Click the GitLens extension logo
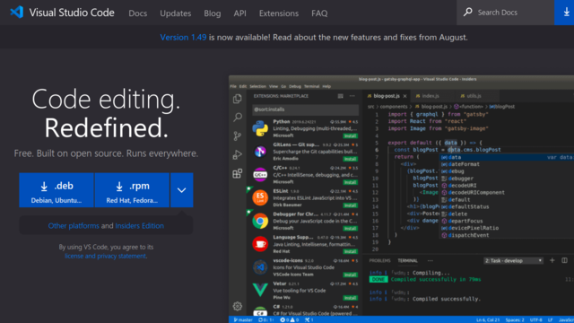574x323 pixels. [260, 152]
